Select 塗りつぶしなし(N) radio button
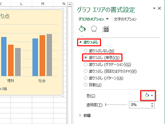Image resolution: width=165 pixels, height=124 pixels. click(85, 51)
